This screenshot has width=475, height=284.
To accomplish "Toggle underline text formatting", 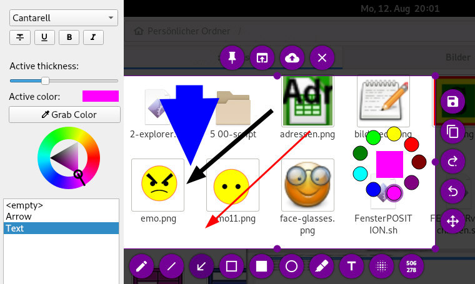I will coord(44,37).
